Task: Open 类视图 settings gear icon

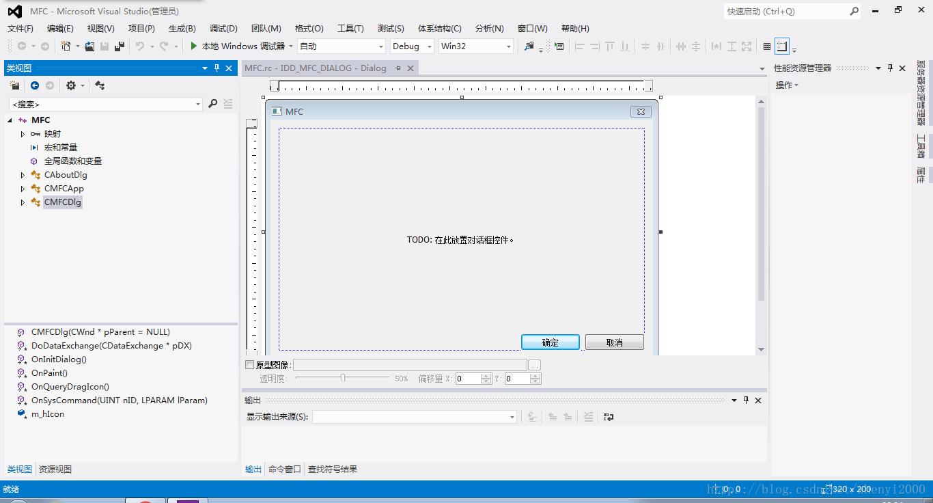Action: pos(70,85)
